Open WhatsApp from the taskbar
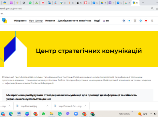 43,114
